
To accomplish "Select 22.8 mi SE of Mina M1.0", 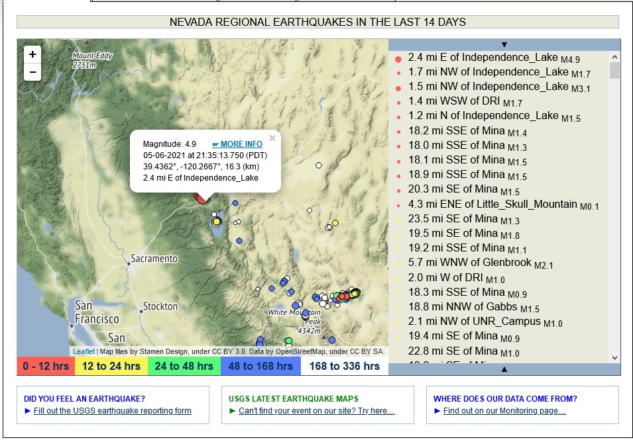I will (x=463, y=351).
